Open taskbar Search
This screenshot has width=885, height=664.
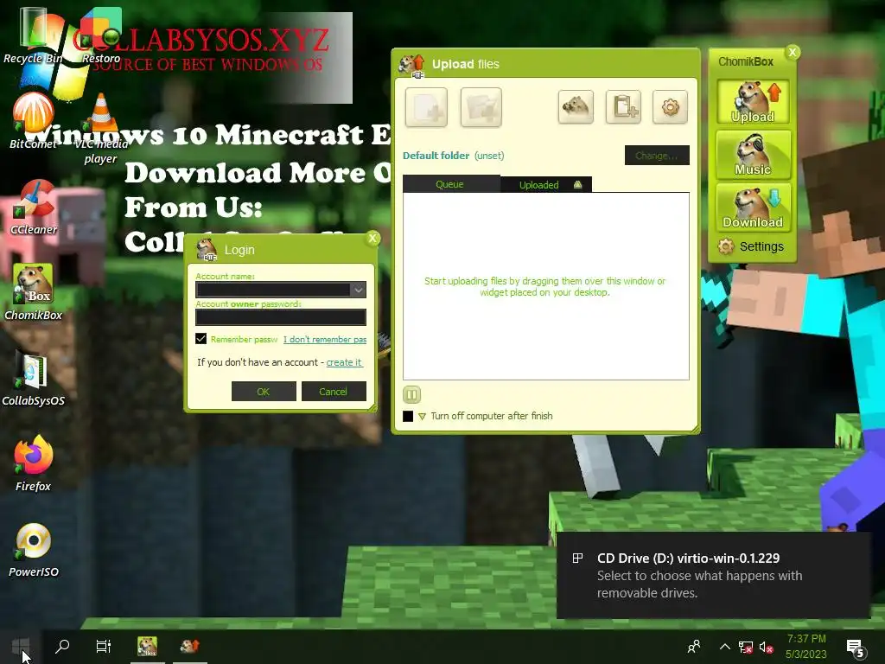[x=62, y=647]
